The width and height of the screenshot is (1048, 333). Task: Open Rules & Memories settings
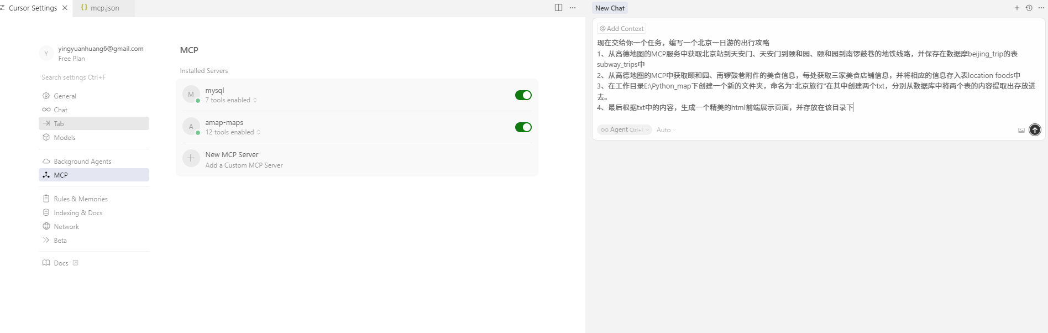tap(94, 199)
